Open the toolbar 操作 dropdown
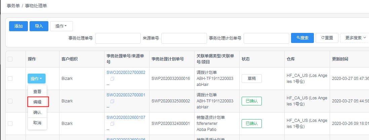This screenshot has height=140, width=369. 61,26
